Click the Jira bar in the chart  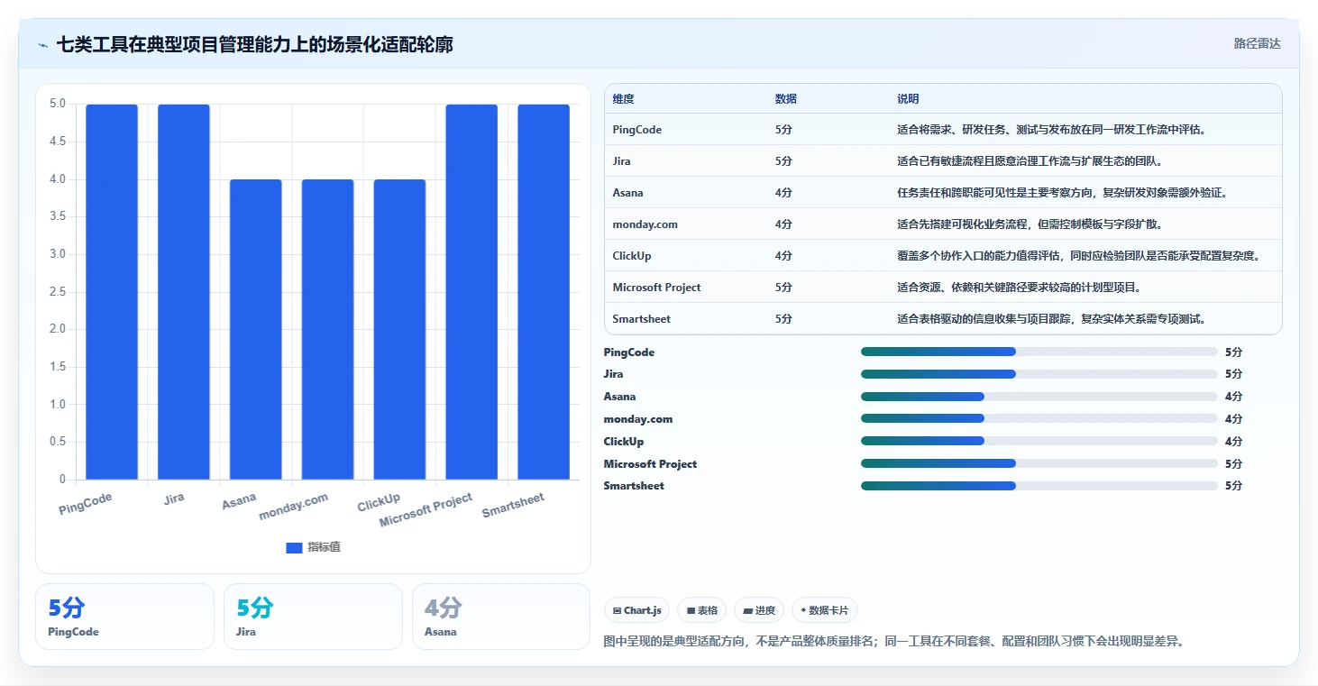(x=184, y=292)
